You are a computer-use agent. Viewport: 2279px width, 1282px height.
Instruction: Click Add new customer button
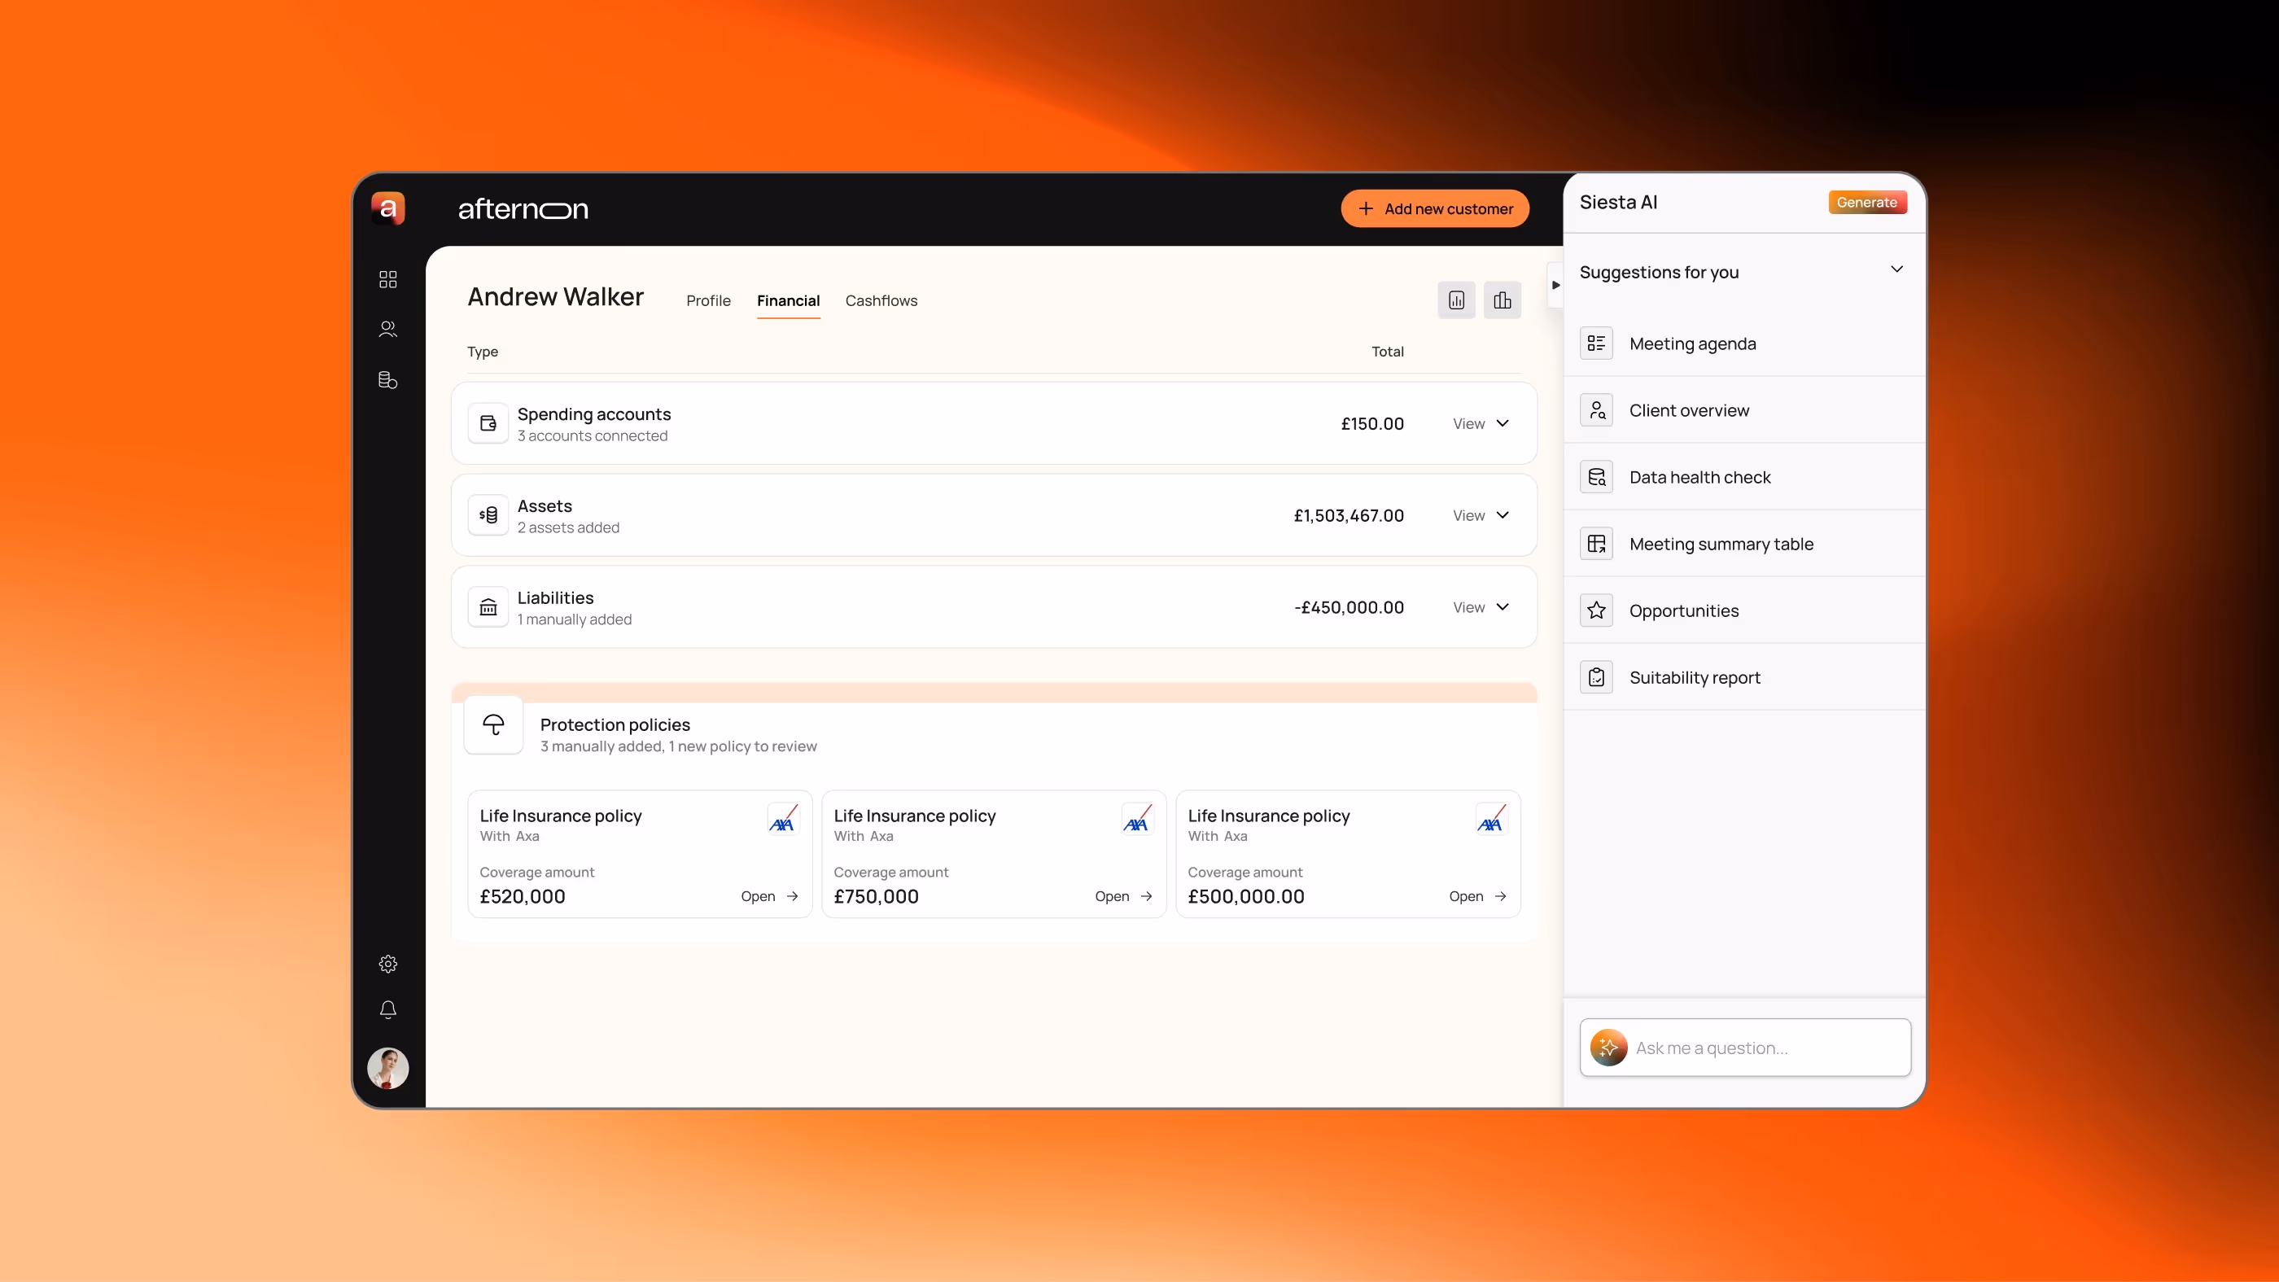click(1434, 209)
